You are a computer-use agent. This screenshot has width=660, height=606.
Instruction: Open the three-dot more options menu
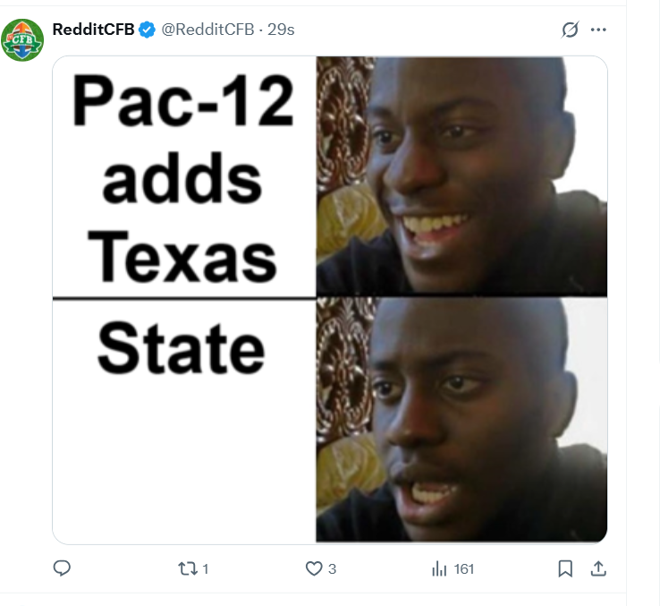point(598,30)
